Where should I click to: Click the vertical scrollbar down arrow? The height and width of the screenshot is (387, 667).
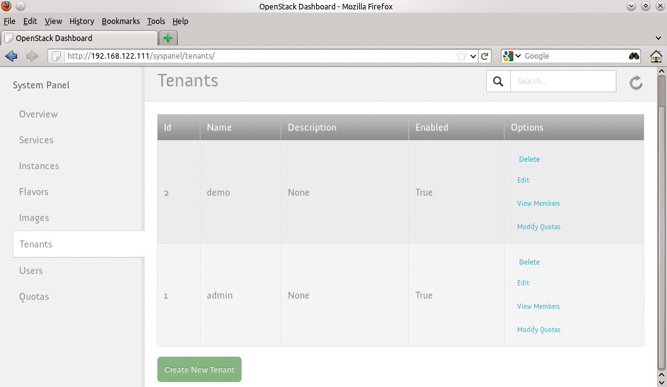[x=661, y=381]
